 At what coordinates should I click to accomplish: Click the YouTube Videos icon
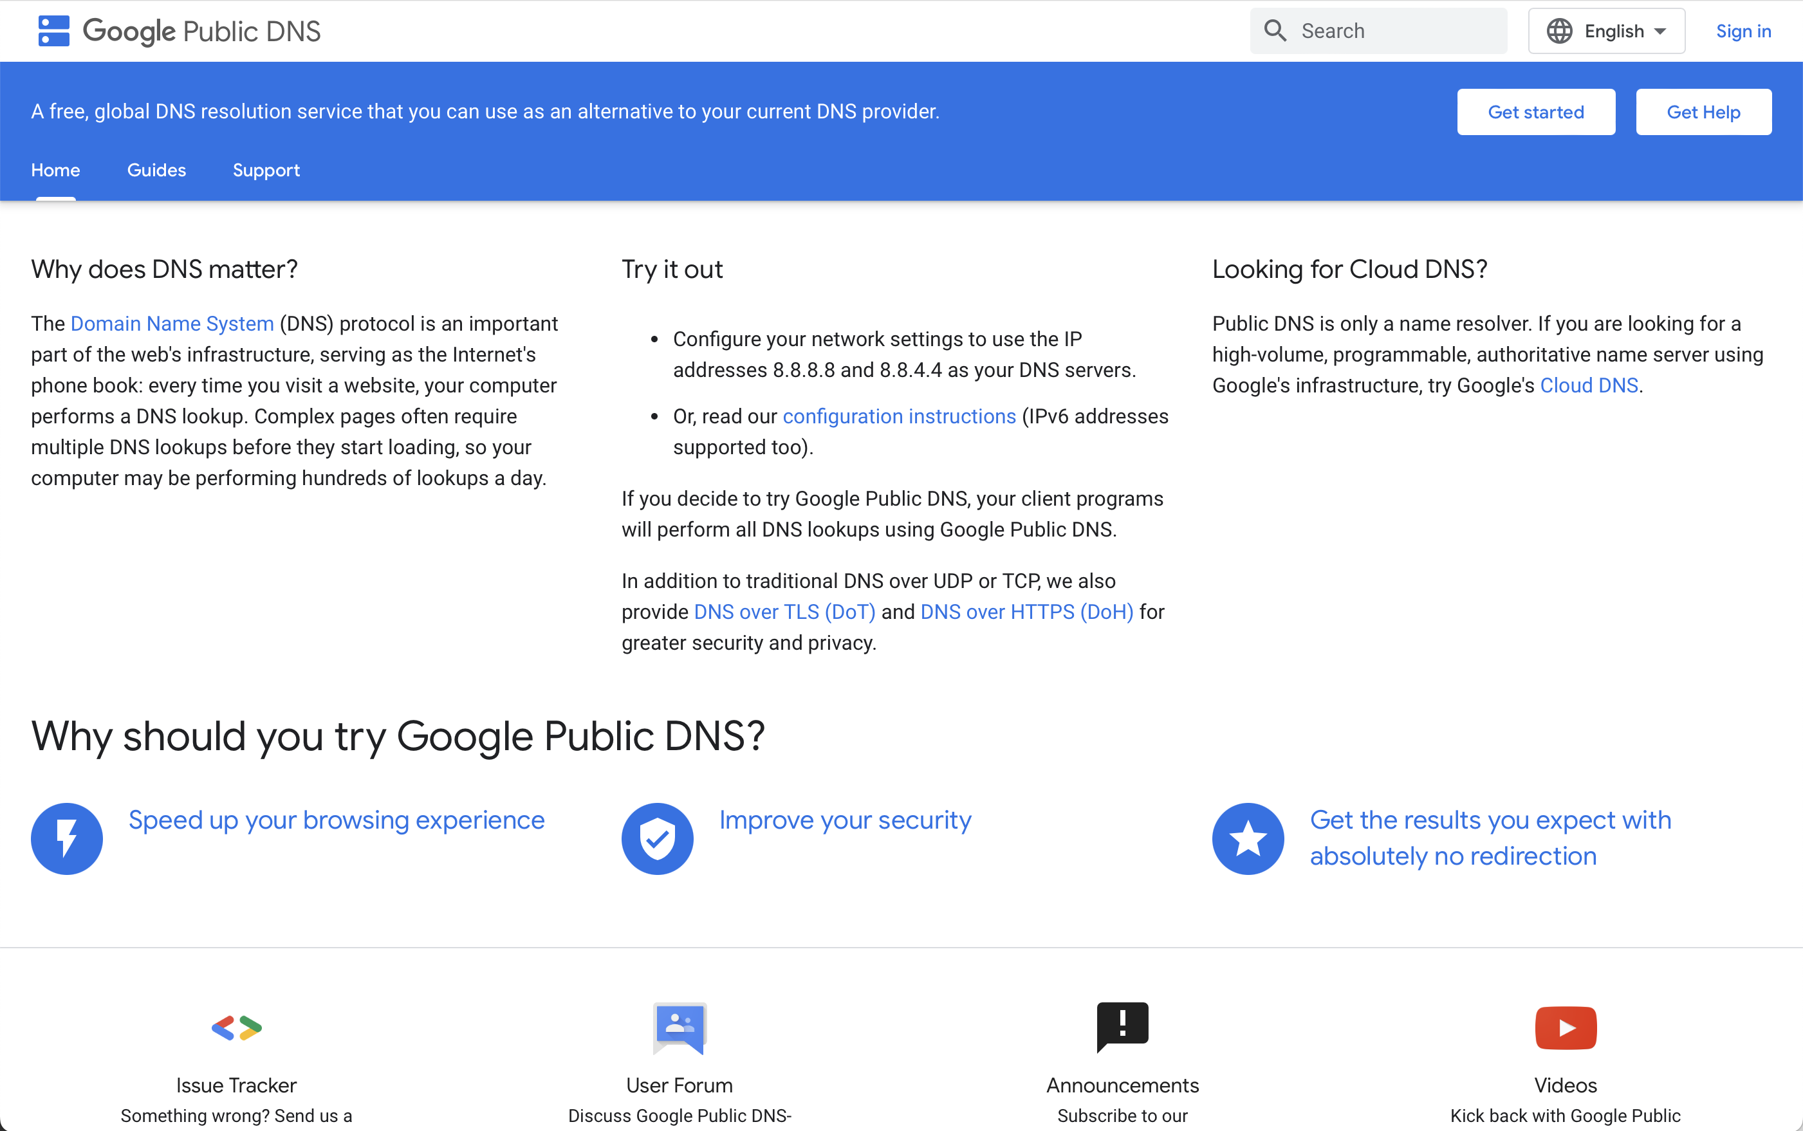pyautogui.click(x=1566, y=1027)
